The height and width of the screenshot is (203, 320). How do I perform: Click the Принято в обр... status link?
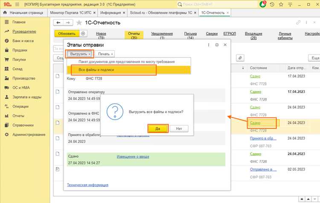(263, 138)
